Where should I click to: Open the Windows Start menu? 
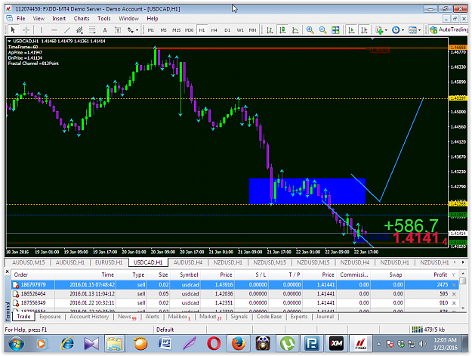click(x=17, y=344)
